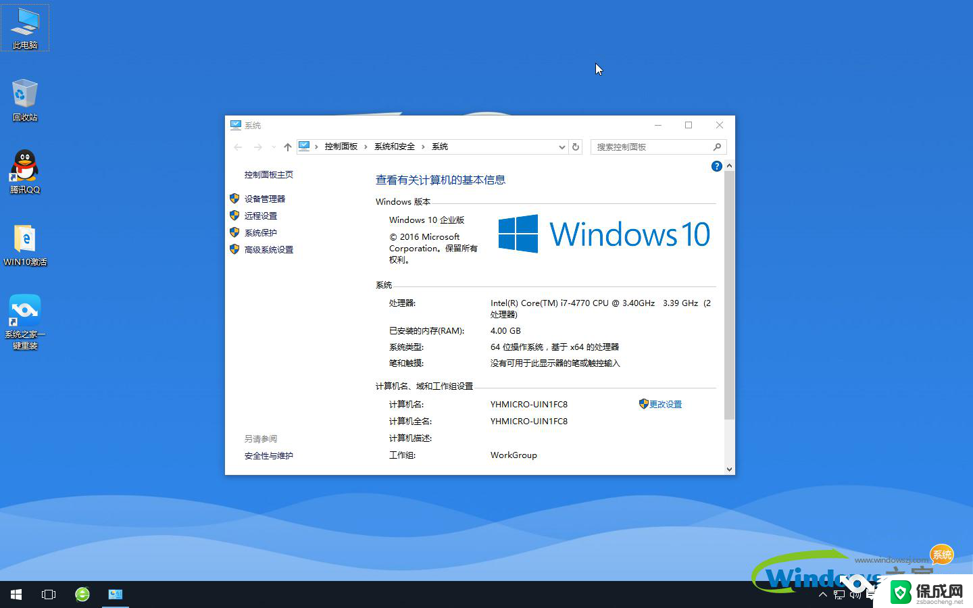Minimize the System window
Viewport: 973px width, 608px height.
tap(657, 125)
